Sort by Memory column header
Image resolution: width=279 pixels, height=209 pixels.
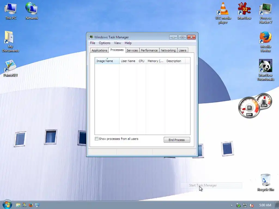point(155,61)
